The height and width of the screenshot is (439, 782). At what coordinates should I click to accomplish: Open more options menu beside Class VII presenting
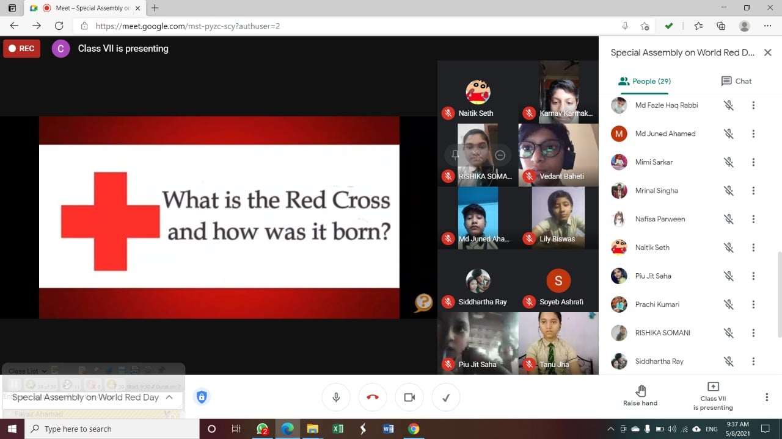click(766, 397)
